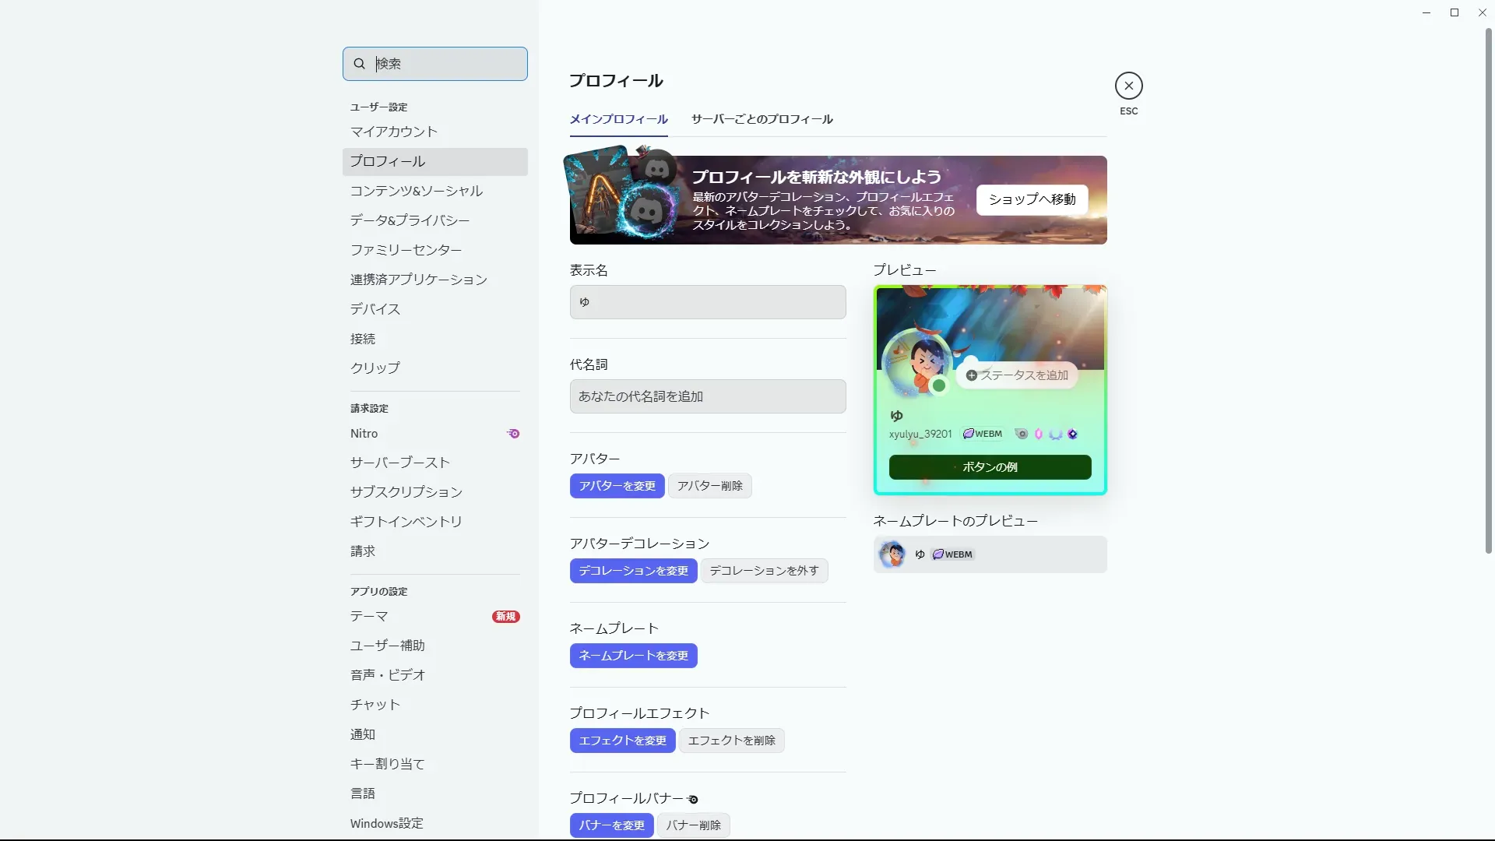
Task: Click the pink Nitro gem badge in preview
Action: pyautogui.click(x=1038, y=434)
